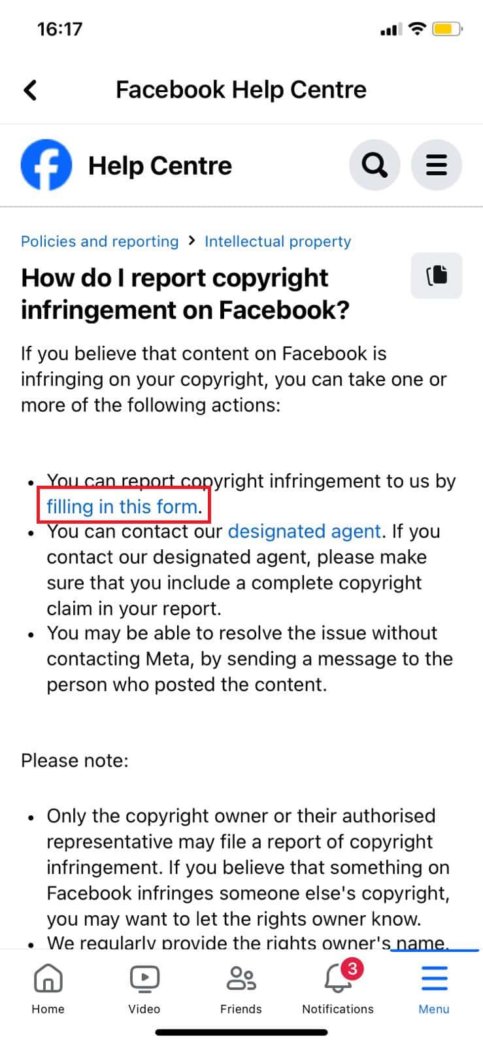Follow the 'designated agent' link

click(x=304, y=531)
